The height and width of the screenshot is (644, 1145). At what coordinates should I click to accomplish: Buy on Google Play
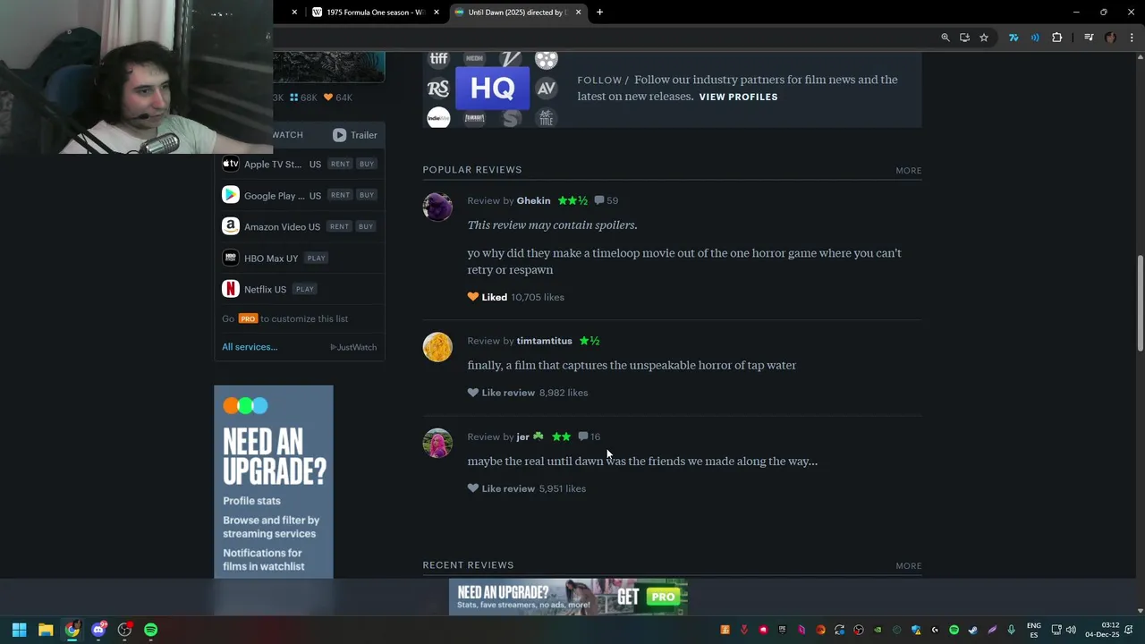click(x=367, y=195)
